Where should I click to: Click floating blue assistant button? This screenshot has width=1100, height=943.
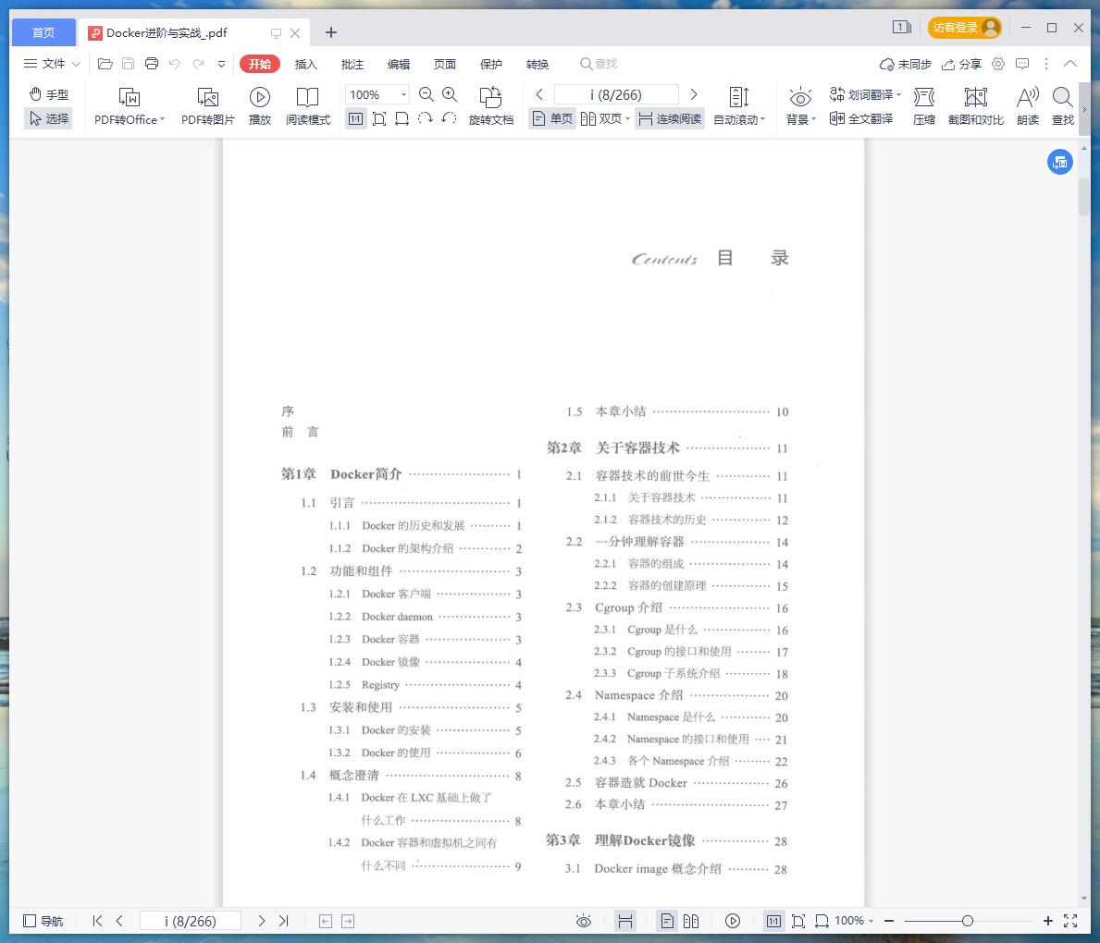(x=1060, y=163)
